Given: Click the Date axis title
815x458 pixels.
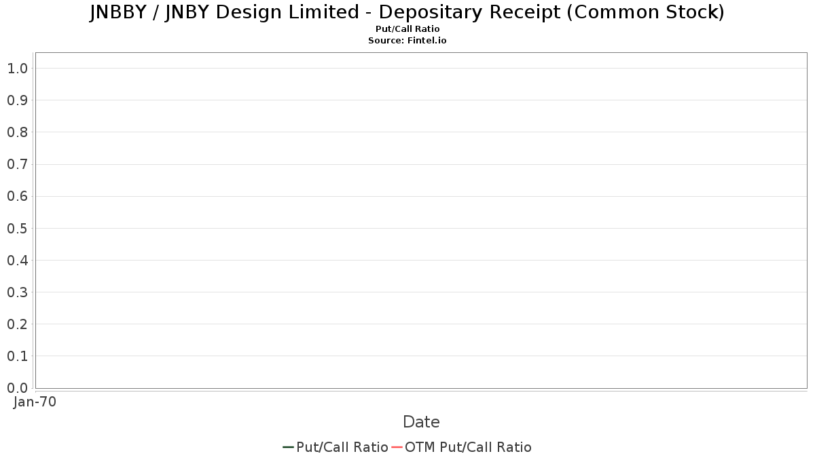Looking at the screenshot, I should [421, 422].
